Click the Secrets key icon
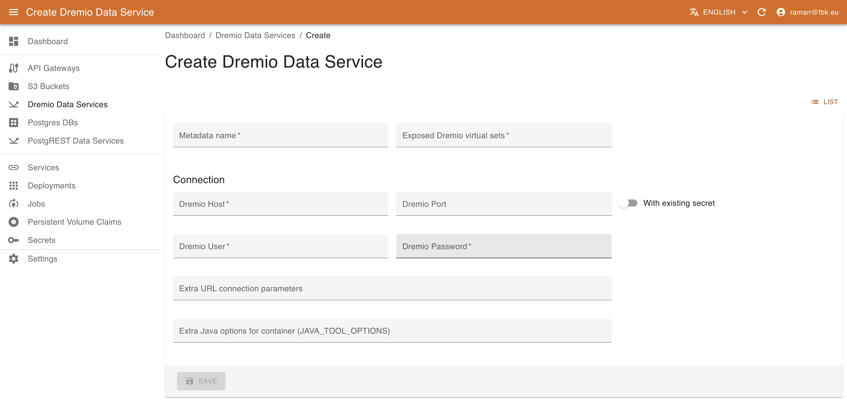The image size is (847, 406). click(x=13, y=240)
